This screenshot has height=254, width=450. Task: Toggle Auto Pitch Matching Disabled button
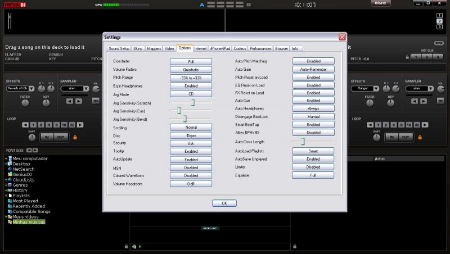tap(313, 61)
